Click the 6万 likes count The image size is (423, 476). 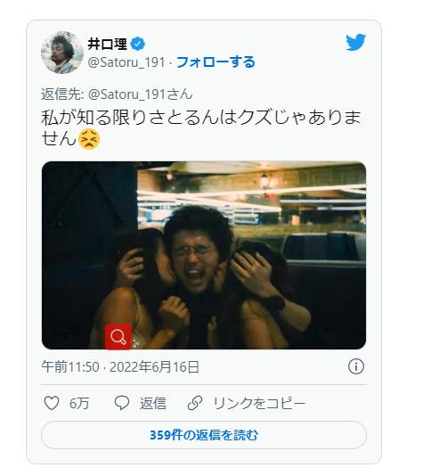coord(79,404)
